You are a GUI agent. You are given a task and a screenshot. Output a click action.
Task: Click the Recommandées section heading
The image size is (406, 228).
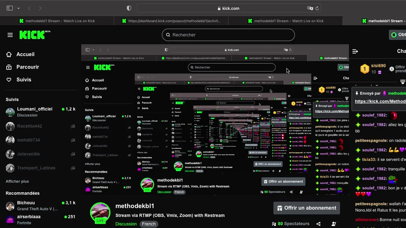click(23, 193)
